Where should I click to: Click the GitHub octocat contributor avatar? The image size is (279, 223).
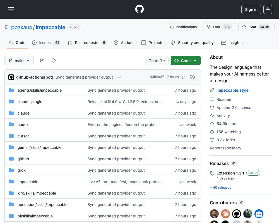click(x=237, y=214)
